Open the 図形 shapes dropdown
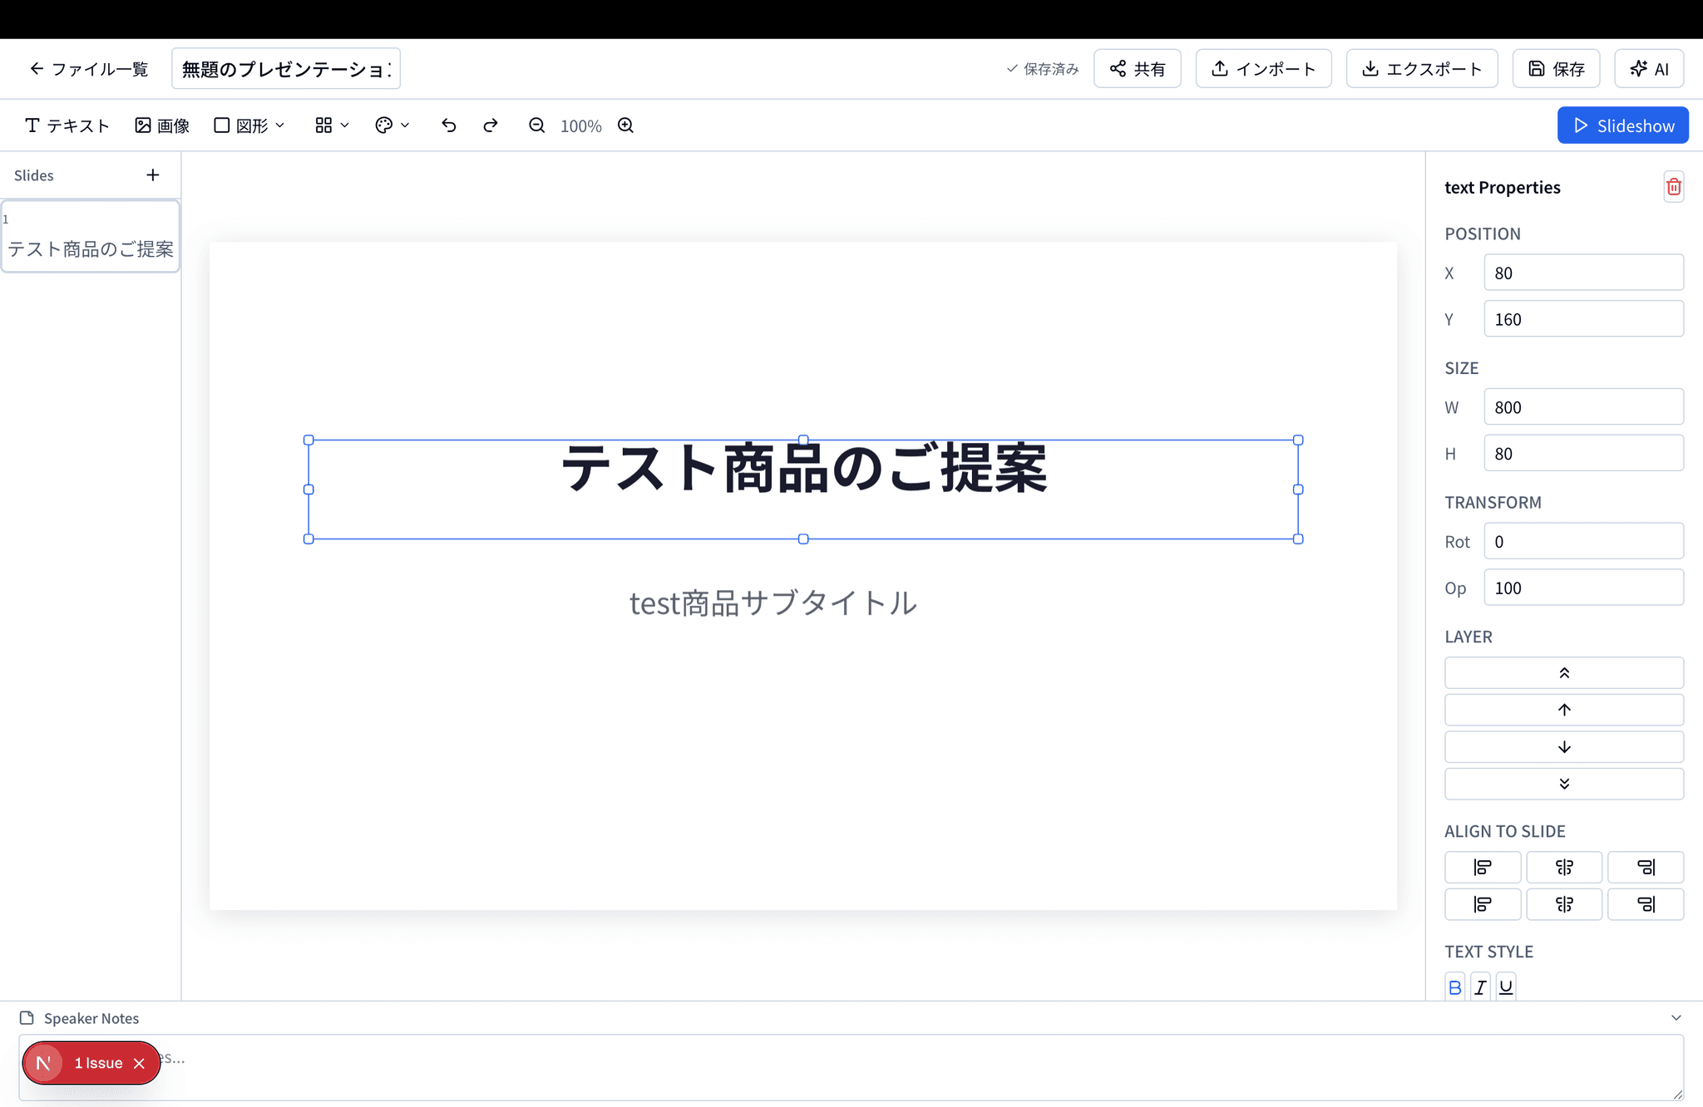The width and height of the screenshot is (1703, 1107). 249,125
